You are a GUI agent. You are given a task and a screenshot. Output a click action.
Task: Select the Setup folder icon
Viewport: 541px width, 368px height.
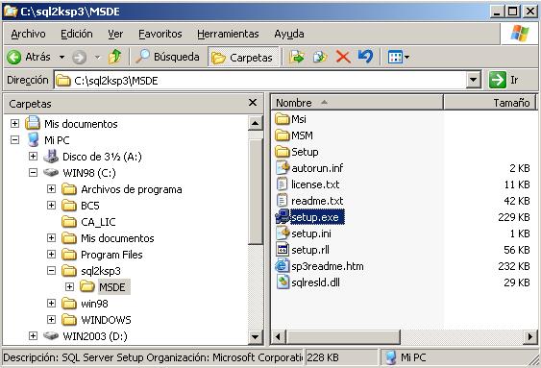click(x=283, y=152)
